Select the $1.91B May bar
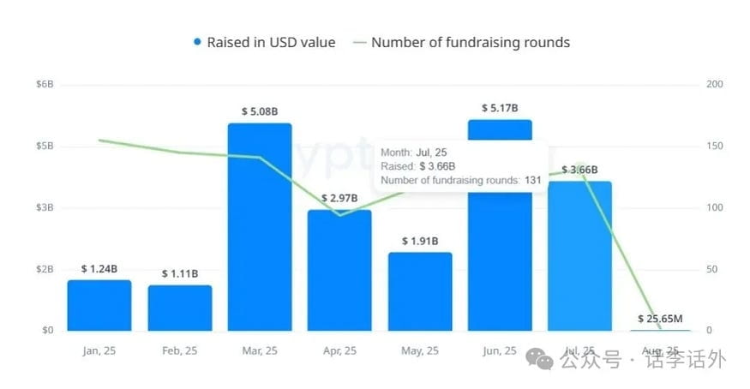Image resolution: width=750 pixels, height=389 pixels. point(420,291)
